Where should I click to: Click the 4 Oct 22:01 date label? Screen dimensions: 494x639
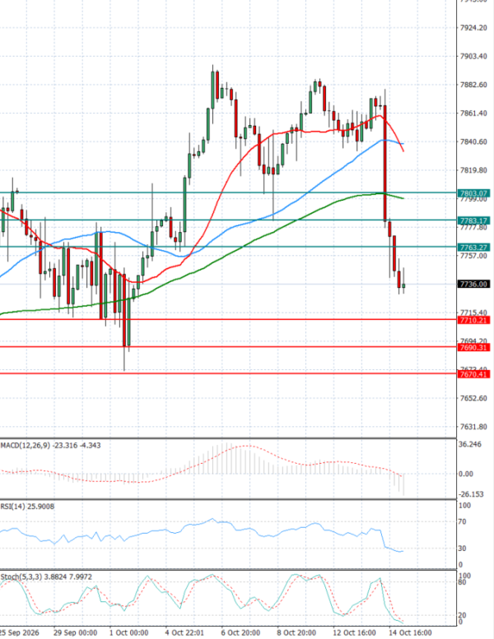(184, 633)
